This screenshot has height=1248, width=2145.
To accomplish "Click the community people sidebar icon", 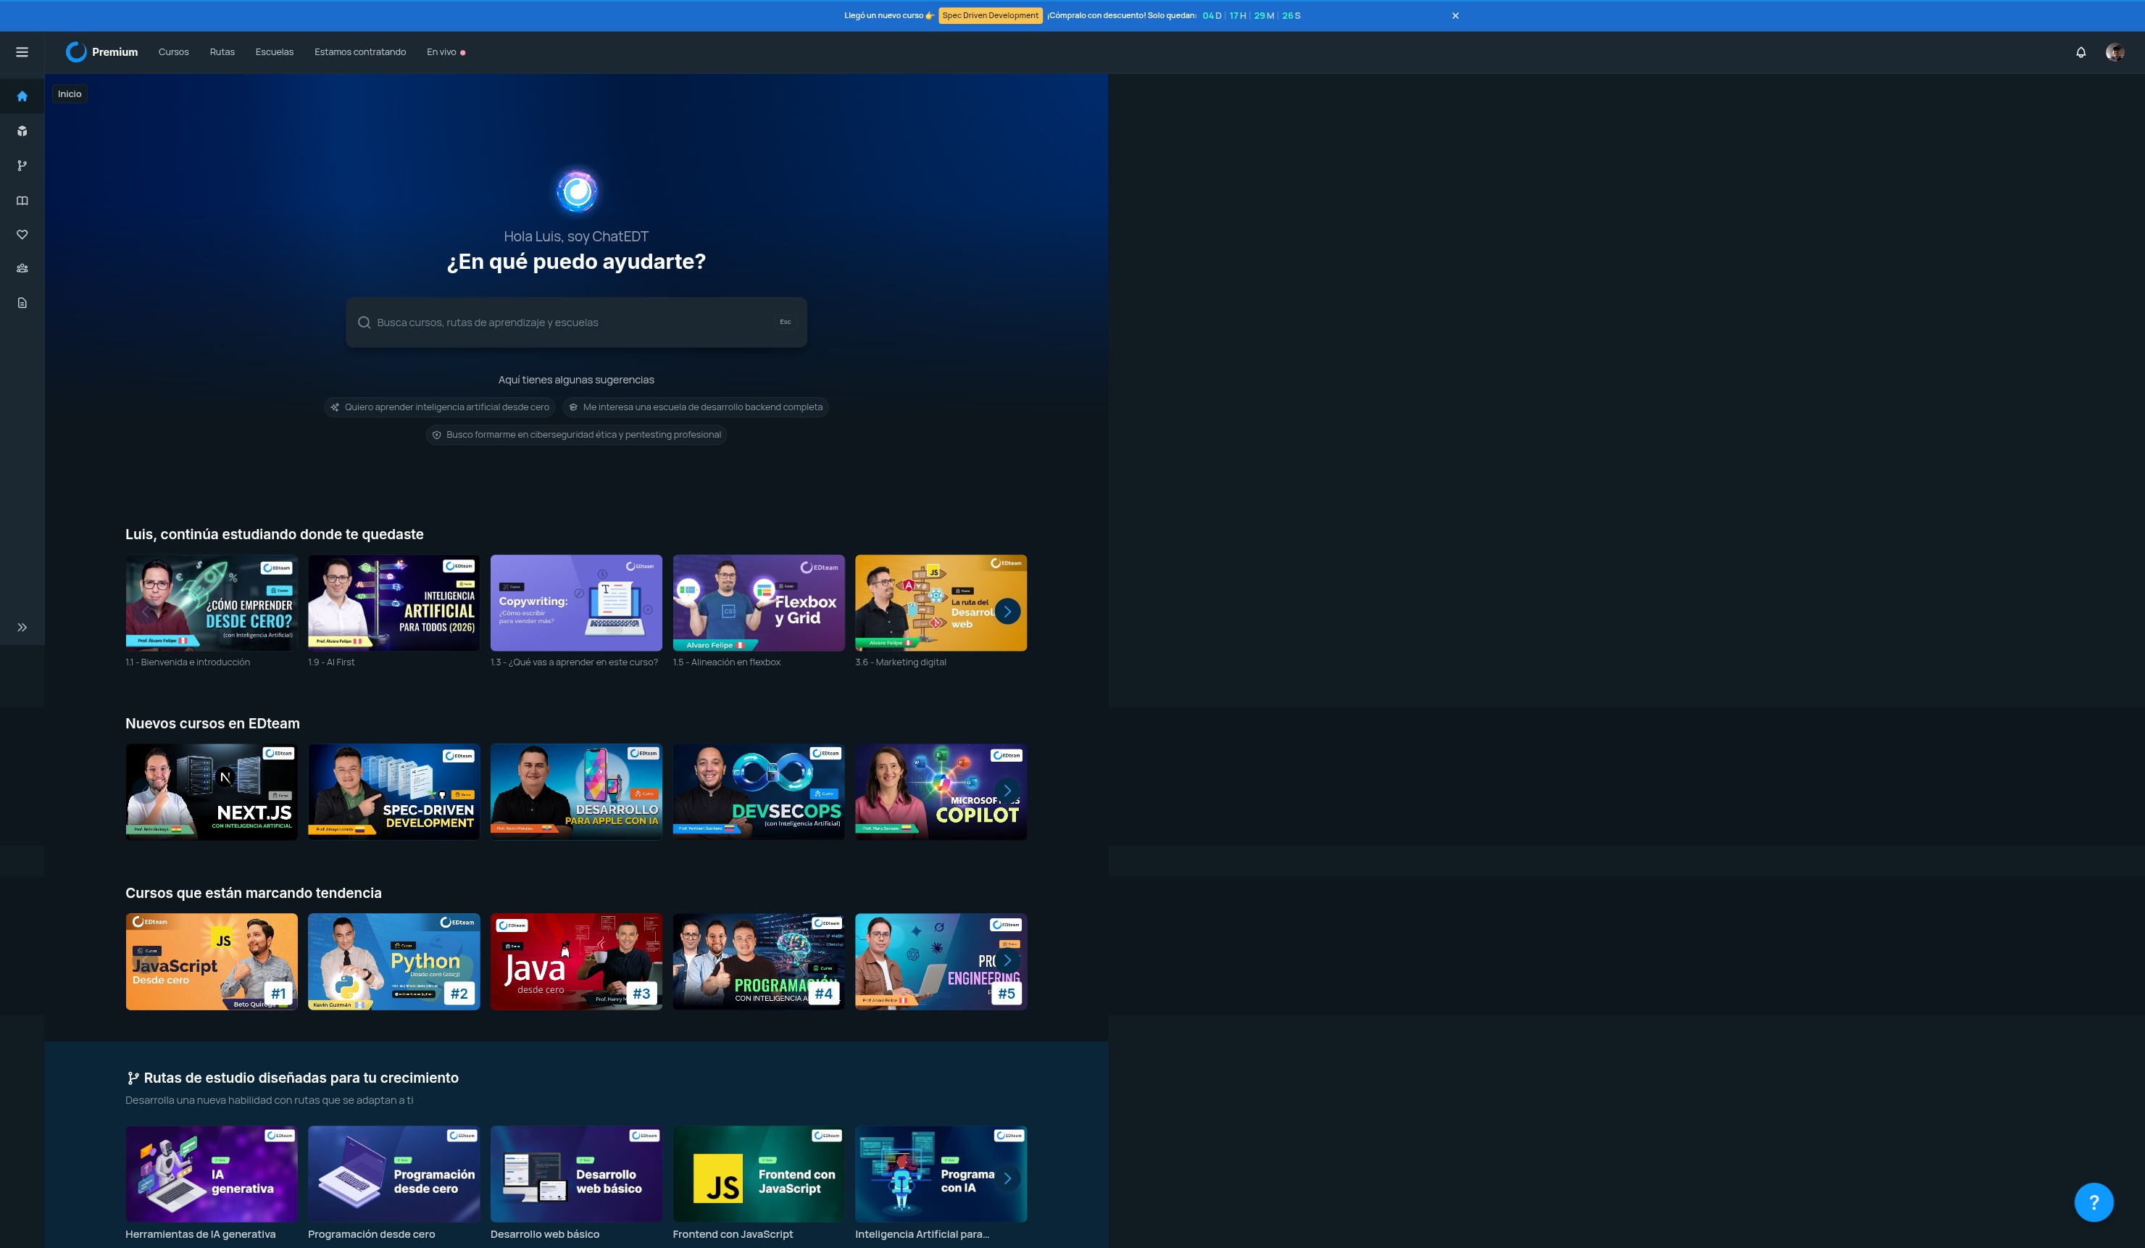I will coord(22,268).
